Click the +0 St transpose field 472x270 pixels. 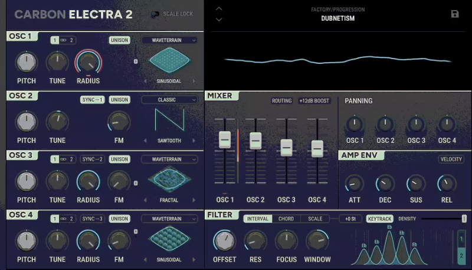tap(350, 219)
